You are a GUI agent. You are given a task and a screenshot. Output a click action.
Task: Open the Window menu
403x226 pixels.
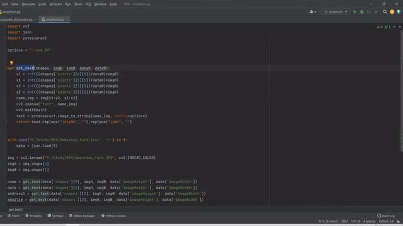pyautogui.click(x=100, y=4)
